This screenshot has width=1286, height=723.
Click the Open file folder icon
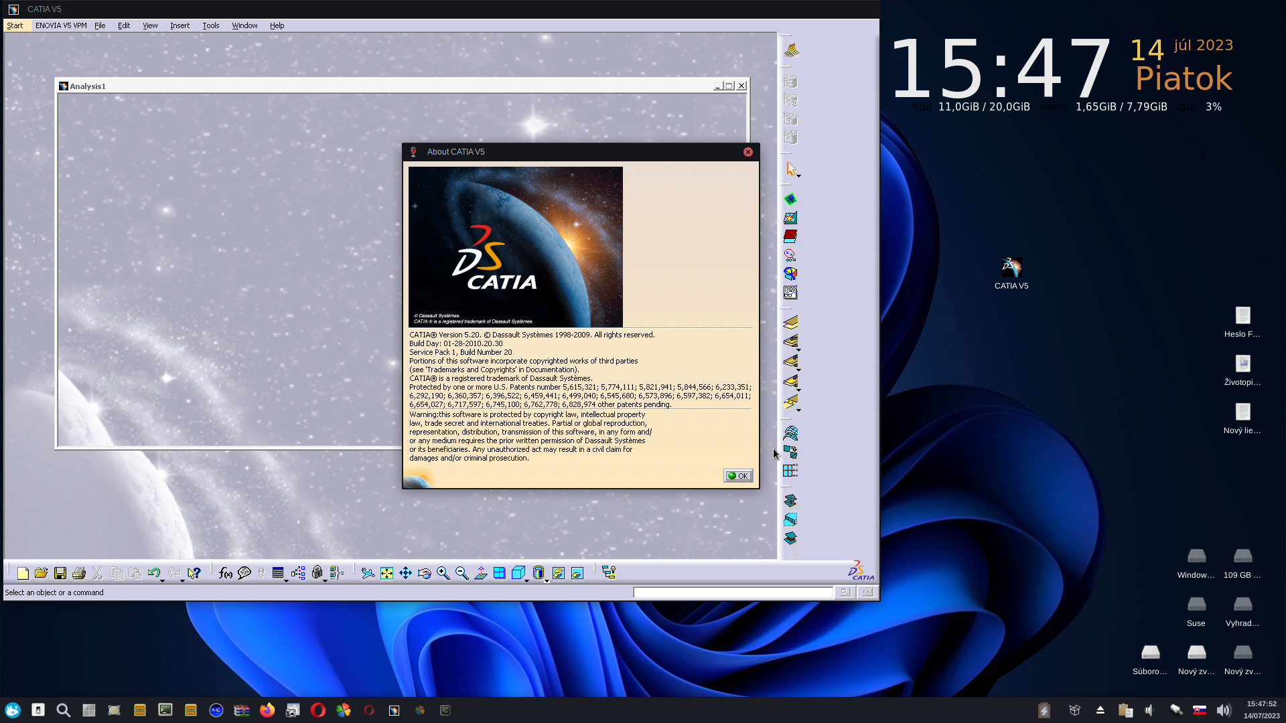tap(42, 573)
